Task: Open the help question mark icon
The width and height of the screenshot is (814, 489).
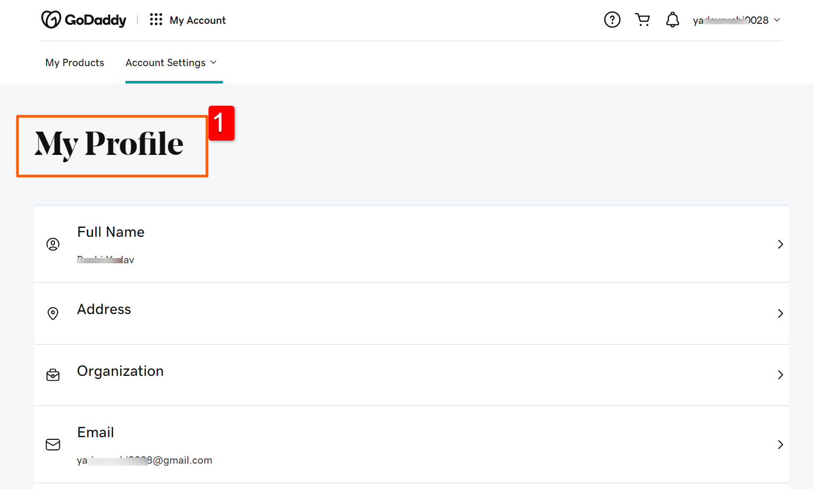Action: click(x=612, y=19)
